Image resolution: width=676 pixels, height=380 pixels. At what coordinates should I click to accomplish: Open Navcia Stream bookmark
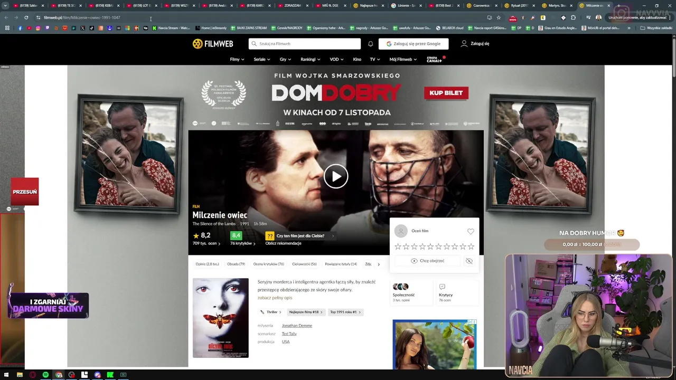(x=171, y=28)
